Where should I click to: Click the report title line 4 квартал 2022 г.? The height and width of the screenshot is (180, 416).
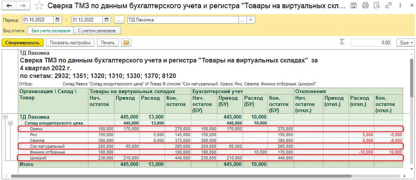45,68
